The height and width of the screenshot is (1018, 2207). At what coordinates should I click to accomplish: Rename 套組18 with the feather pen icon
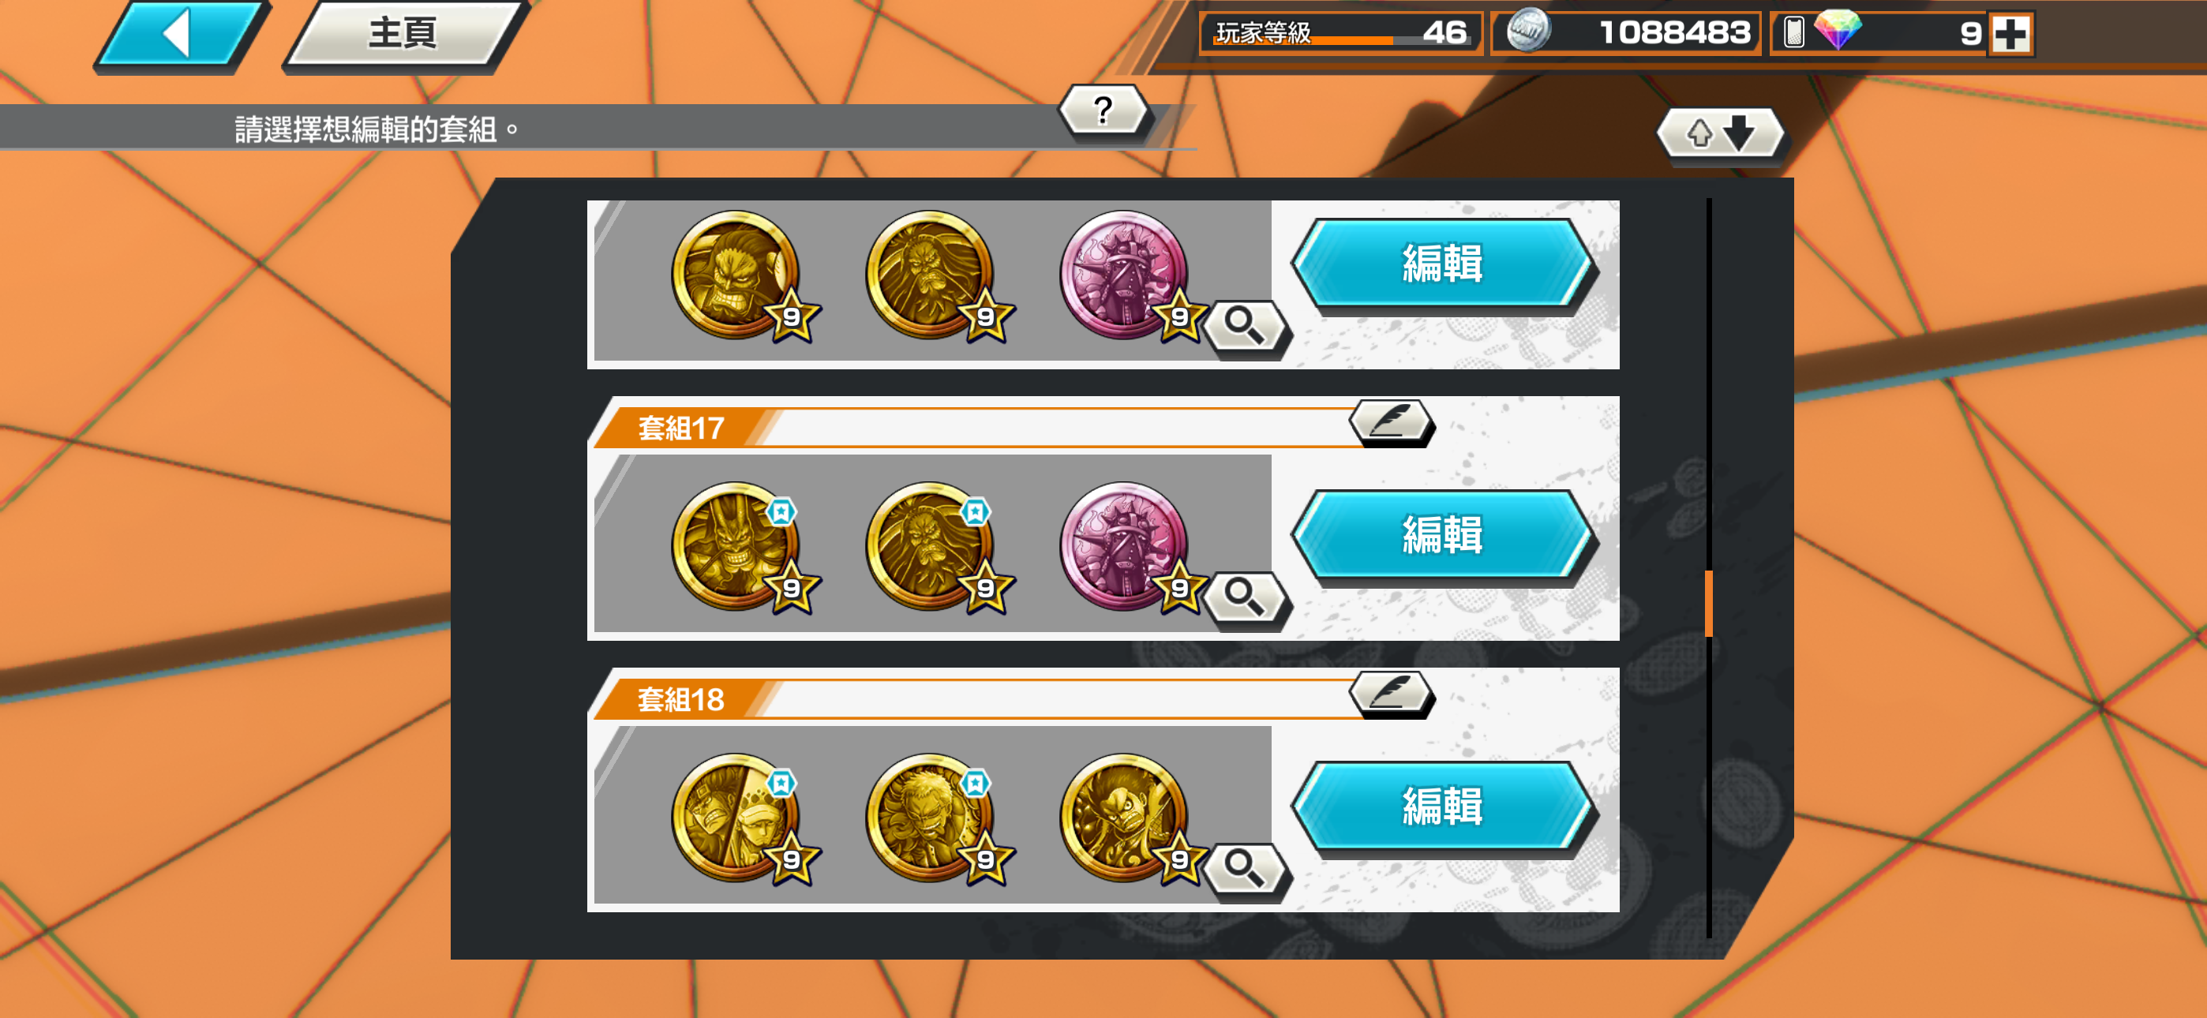[1392, 693]
